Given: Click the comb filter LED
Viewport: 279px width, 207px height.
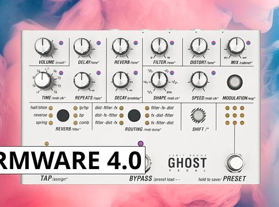Looking at the screenshot, I should click(75, 123).
